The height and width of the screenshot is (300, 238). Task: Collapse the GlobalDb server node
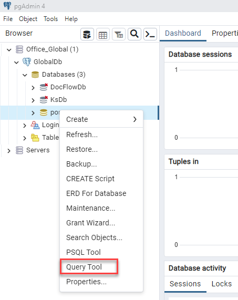pyautogui.click(x=16, y=63)
